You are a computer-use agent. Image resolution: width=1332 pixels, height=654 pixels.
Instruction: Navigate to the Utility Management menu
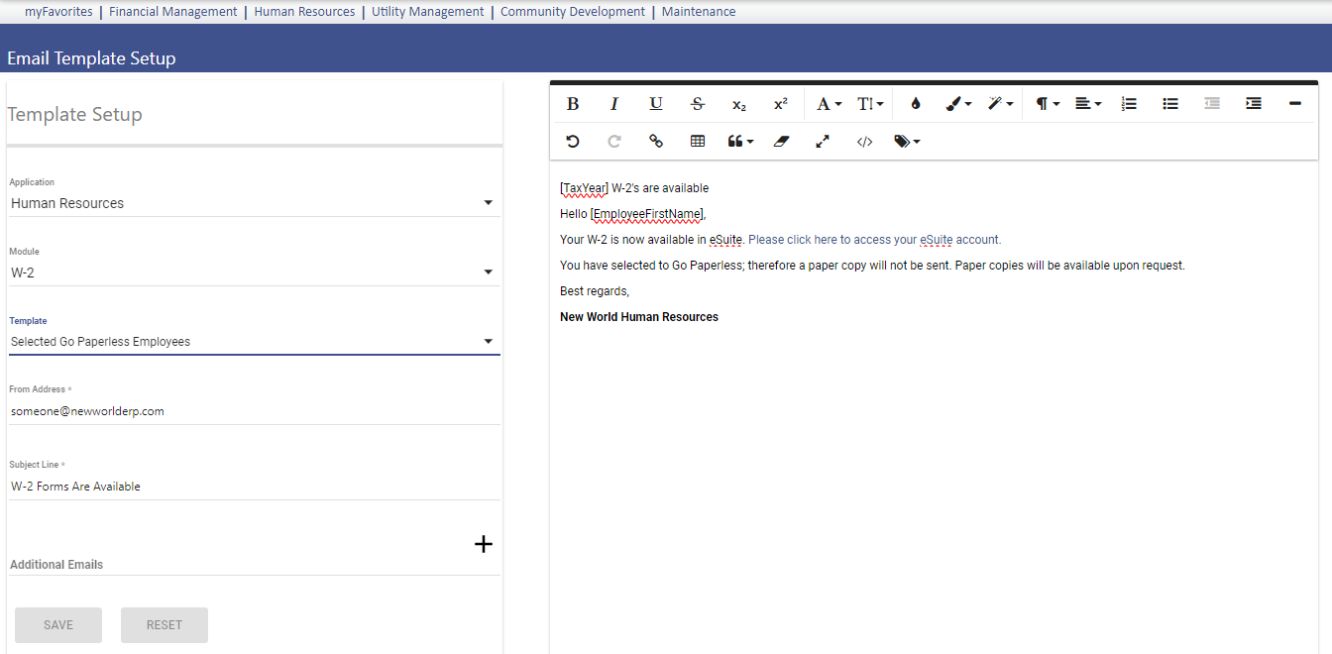[x=427, y=11]
